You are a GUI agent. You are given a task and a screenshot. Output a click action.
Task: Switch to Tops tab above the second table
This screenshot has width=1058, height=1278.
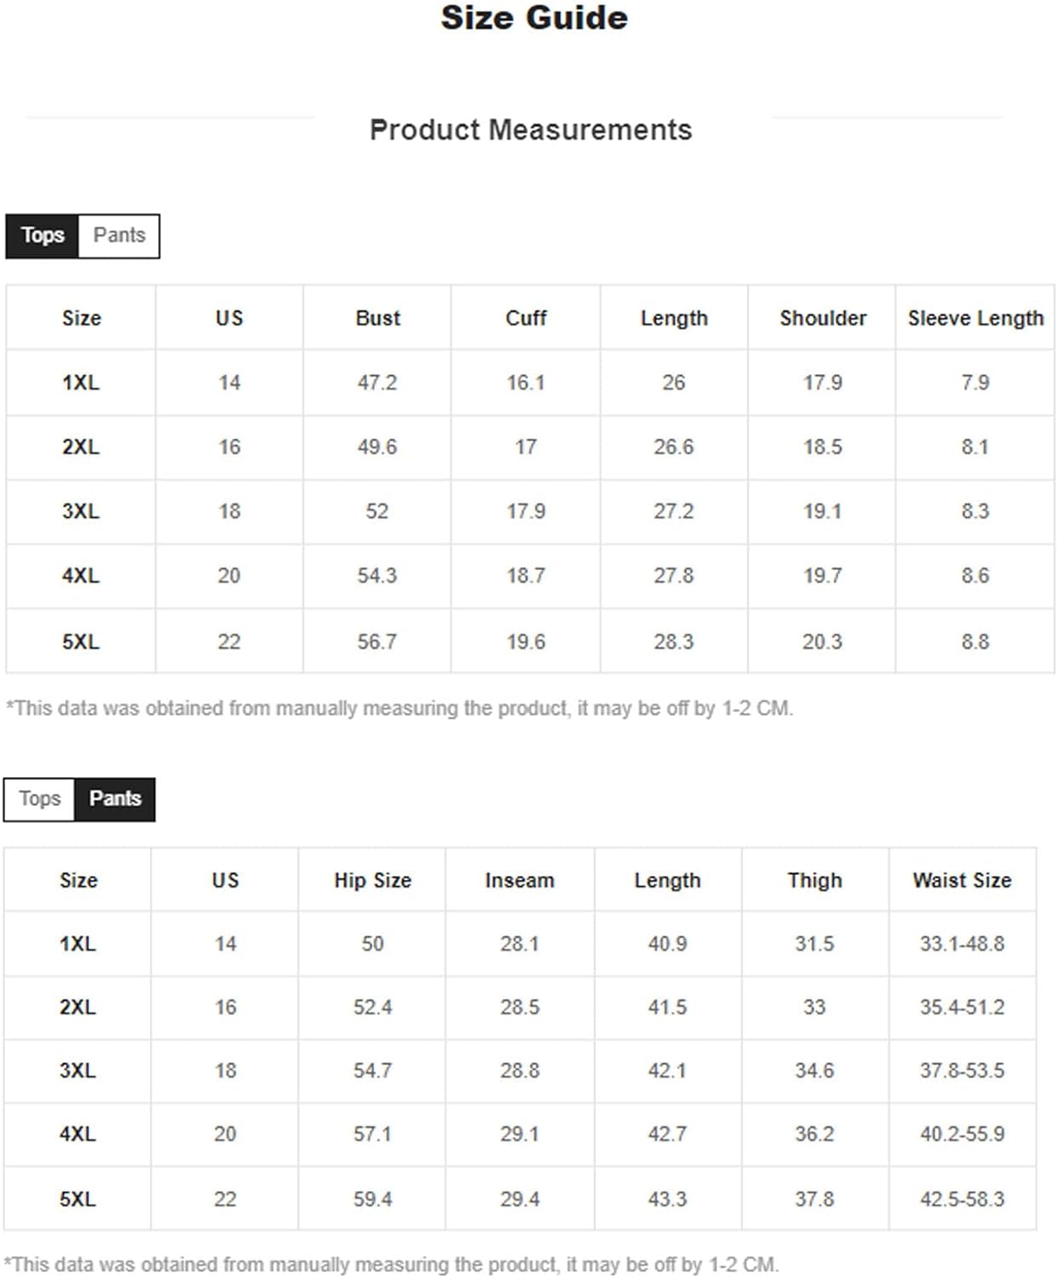click(x=40, y=799)
